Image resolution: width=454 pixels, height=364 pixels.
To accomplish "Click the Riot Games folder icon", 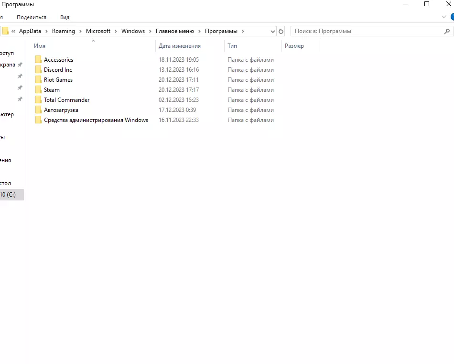I will [x=38, y=80].
